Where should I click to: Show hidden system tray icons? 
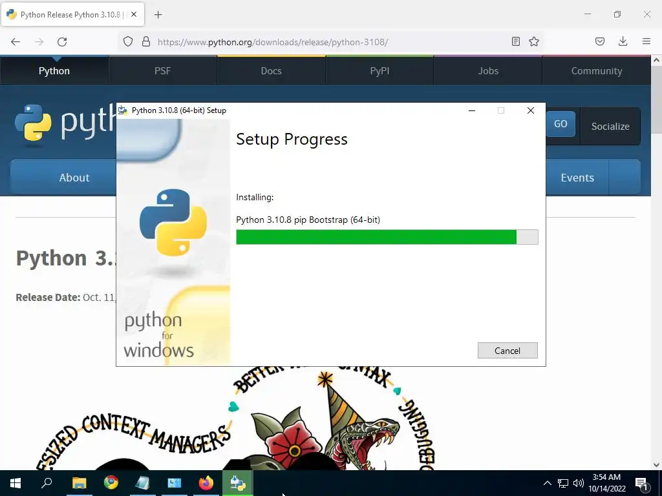547,483
